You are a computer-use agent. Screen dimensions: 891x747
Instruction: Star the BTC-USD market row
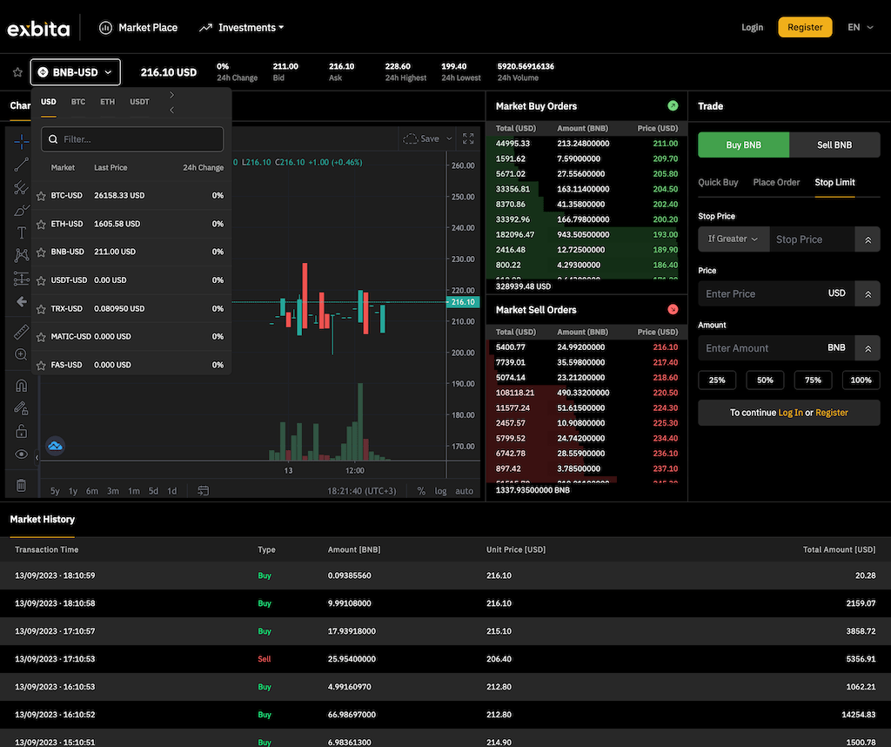(41, 196)
